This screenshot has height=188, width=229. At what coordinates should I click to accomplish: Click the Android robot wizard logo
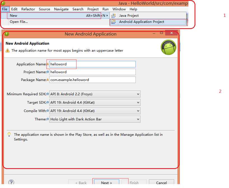click(x=169, y=47)
